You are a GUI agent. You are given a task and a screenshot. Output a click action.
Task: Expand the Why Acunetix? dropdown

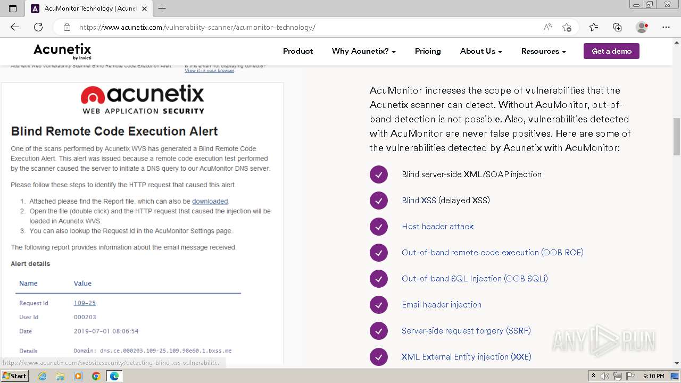click(x=364, y=51)
